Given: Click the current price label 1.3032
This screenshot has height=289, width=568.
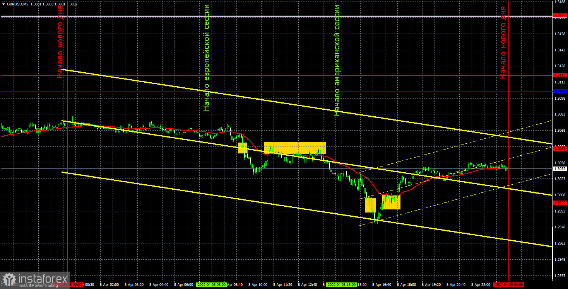Looking at the screenshot, I should click(x=560, y=169).
